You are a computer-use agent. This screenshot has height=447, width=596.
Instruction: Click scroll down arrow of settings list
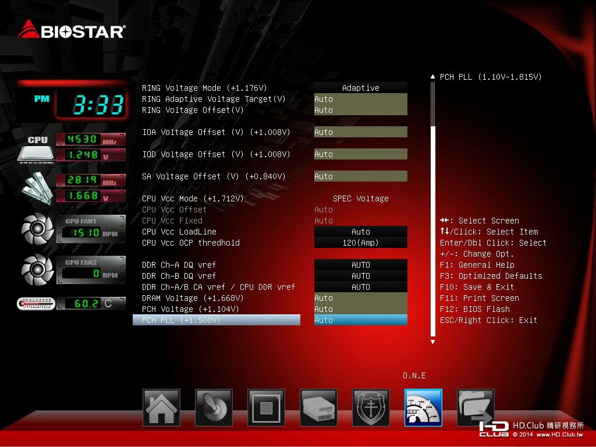pos(432,342)
